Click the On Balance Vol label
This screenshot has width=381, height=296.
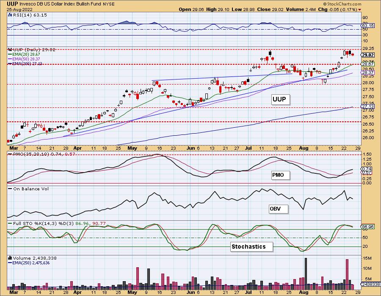pyautogui.click(x=28, y=189)
